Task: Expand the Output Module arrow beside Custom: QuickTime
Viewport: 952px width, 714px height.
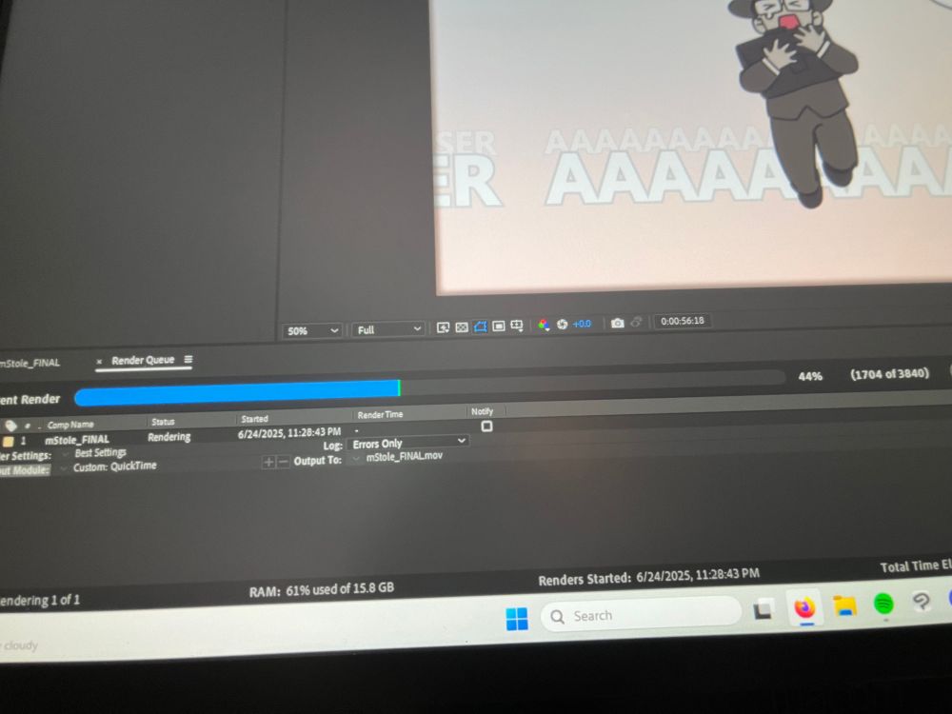Action: (63, 468)
